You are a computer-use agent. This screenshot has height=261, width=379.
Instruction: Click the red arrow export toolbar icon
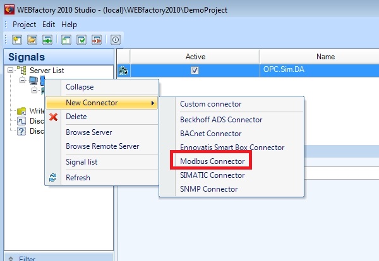[97, 39]
